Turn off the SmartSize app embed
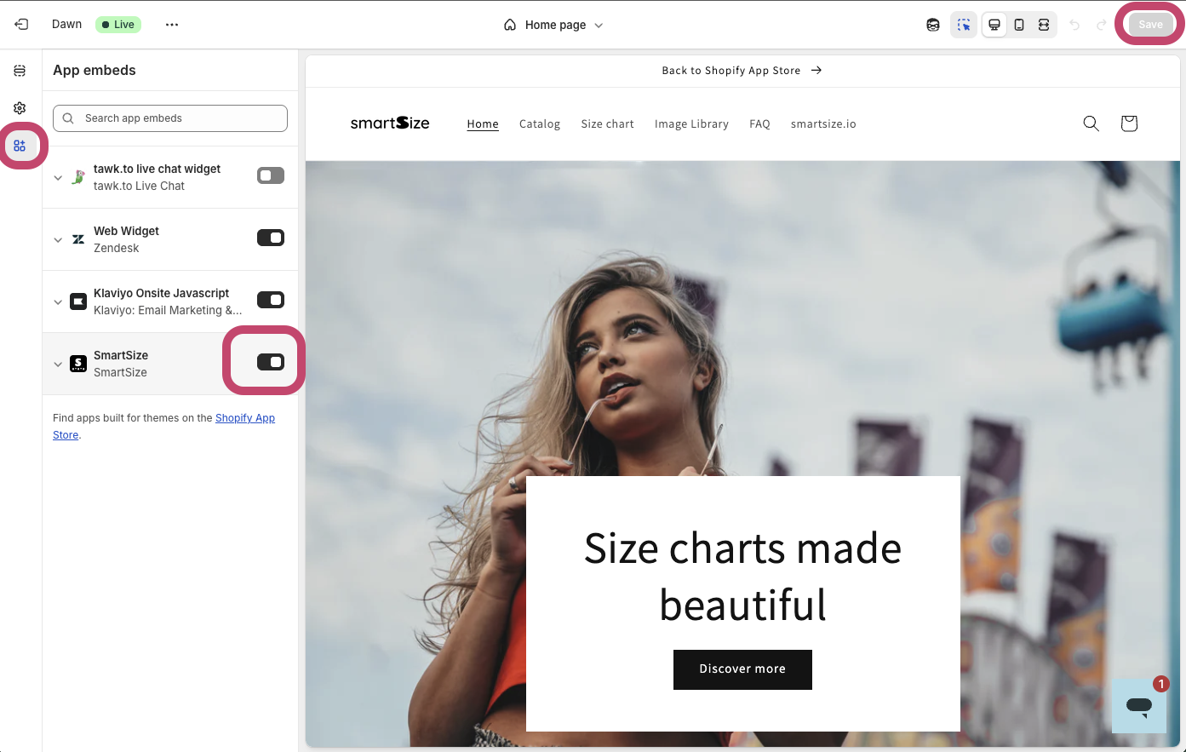Screen dimensions: 1186x752 (x=271, y=362)
